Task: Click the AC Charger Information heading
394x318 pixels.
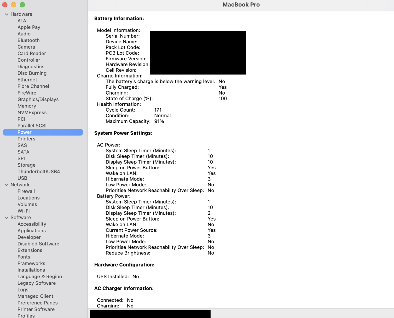Action: [x=124, y=289]
